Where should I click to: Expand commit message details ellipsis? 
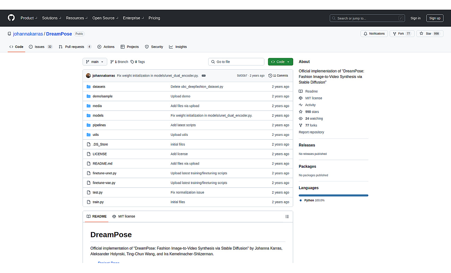tap(204, 76)
